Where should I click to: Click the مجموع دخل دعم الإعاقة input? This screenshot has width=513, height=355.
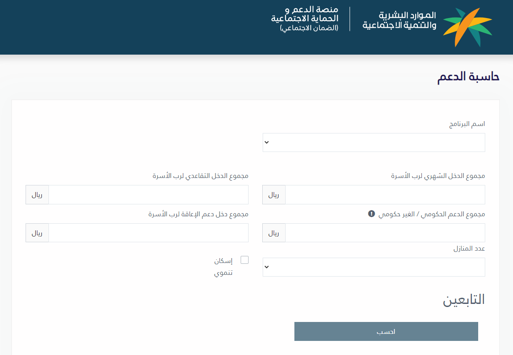click(148, 233)
